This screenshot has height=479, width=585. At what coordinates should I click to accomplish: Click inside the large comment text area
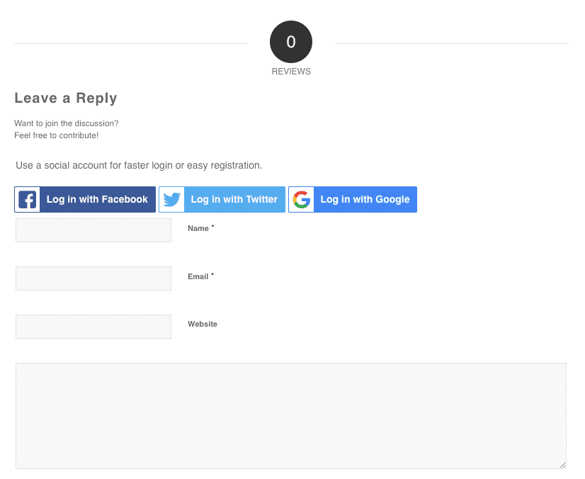291,416
